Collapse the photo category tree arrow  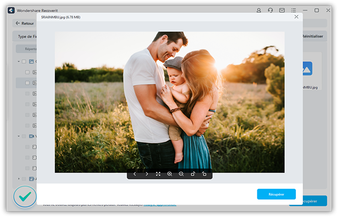(18, 62)
